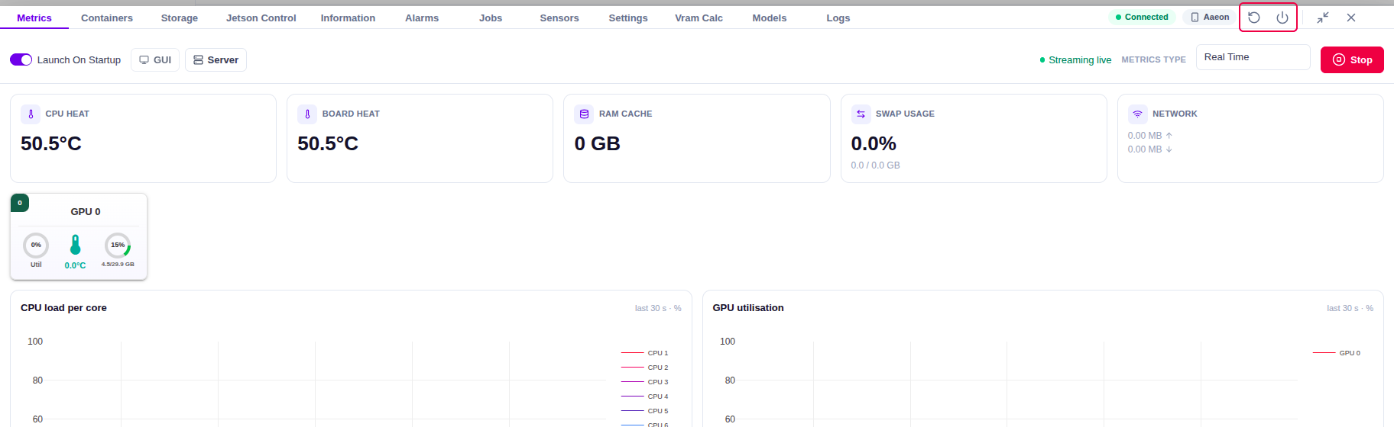Click the GPU 0 teal thermometer icon

75,245
